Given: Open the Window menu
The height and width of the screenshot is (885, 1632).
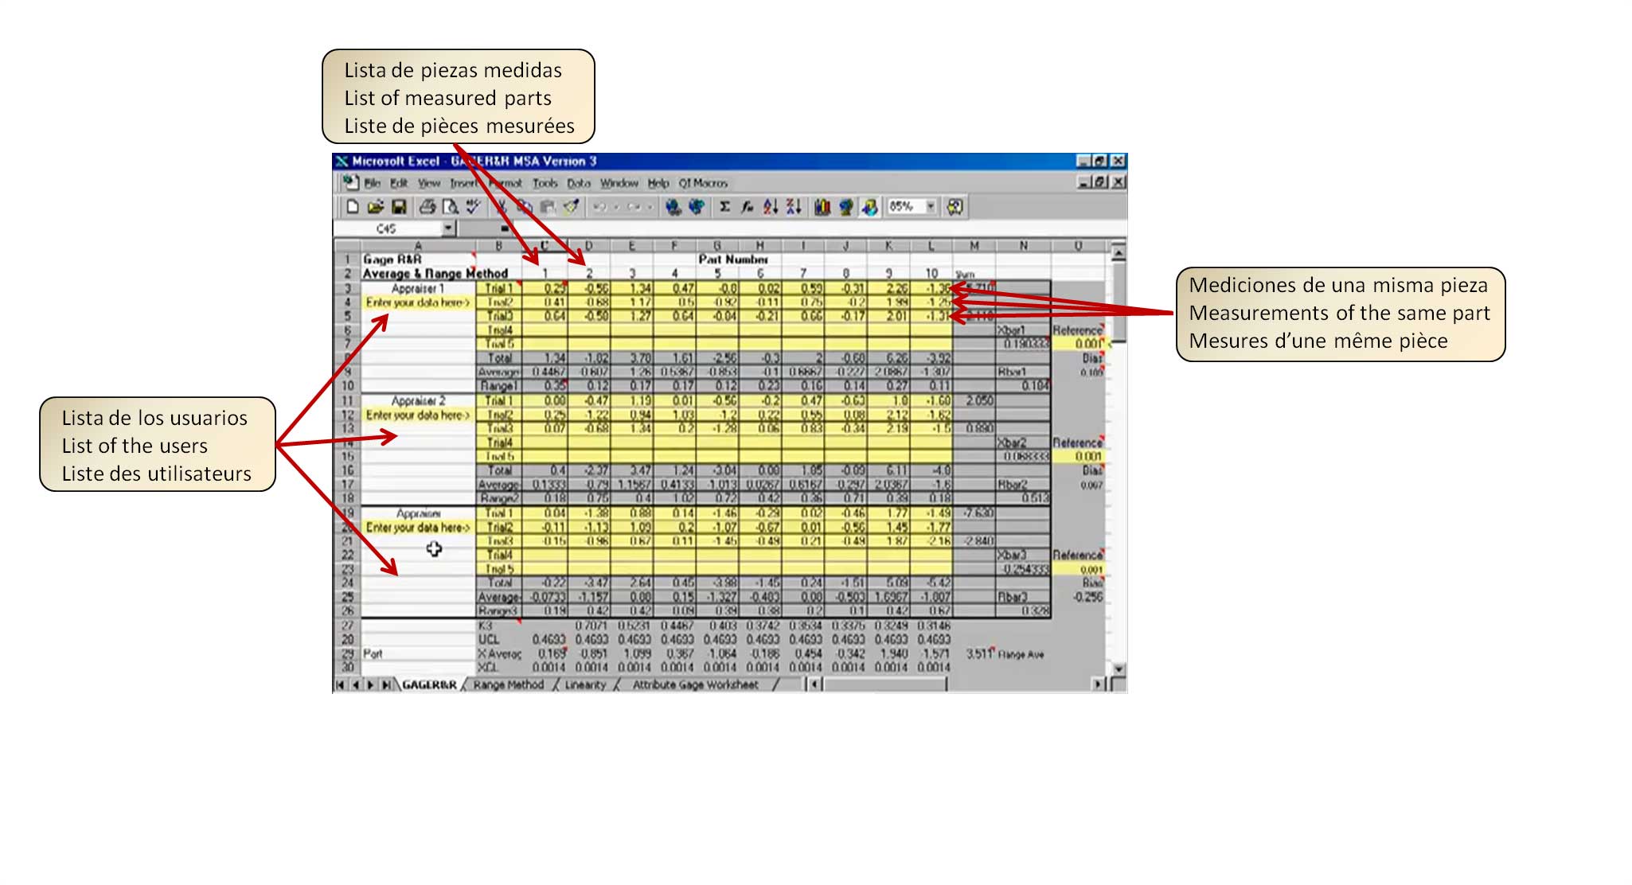Looking at the screenshot, I should pos(619,183).
